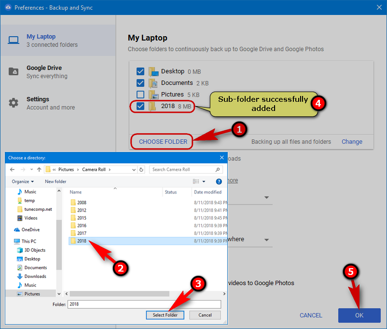Select Downloads in navigation tree

point(31,276)
